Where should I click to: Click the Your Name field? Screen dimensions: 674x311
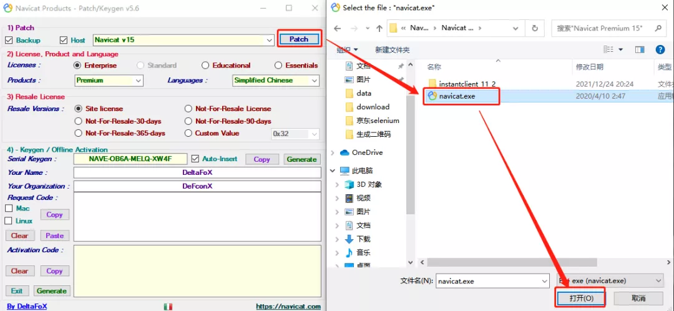point(197,172)
